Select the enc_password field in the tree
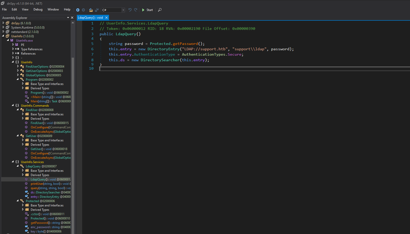This screenshot has width=410, height=234. click(x=40, y=227)
